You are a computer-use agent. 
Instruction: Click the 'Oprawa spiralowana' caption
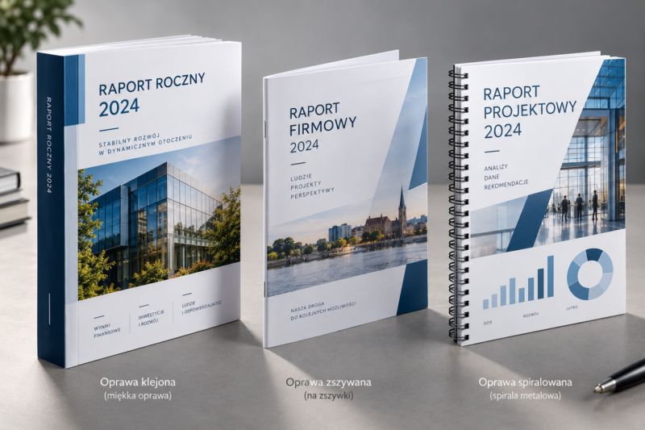coord(525,382)
